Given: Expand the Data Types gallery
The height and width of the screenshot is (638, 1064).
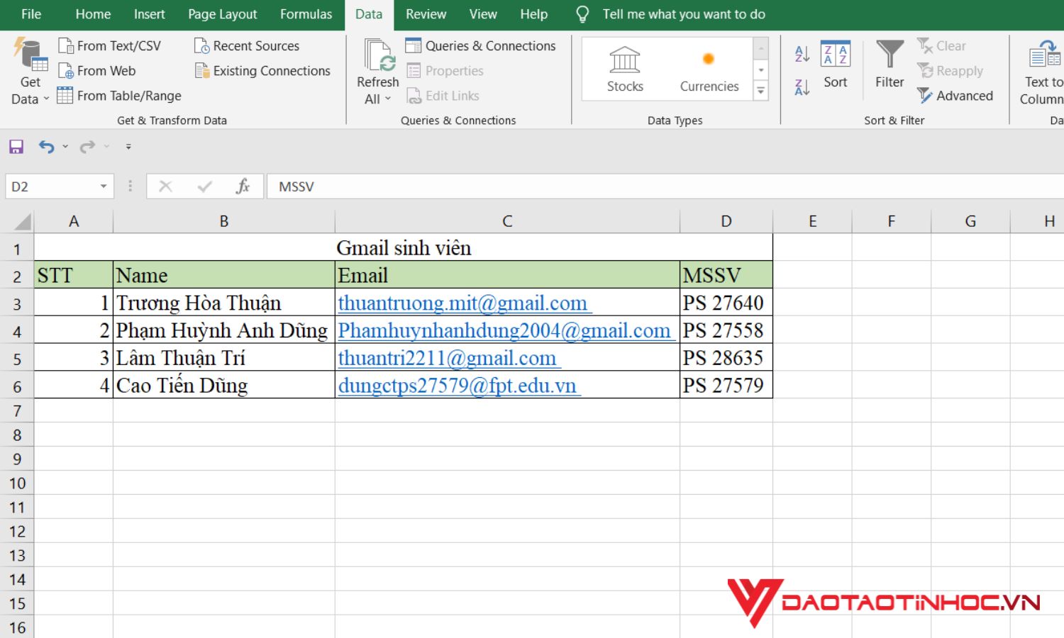Looking at the screenshot, I should [760, 90].
